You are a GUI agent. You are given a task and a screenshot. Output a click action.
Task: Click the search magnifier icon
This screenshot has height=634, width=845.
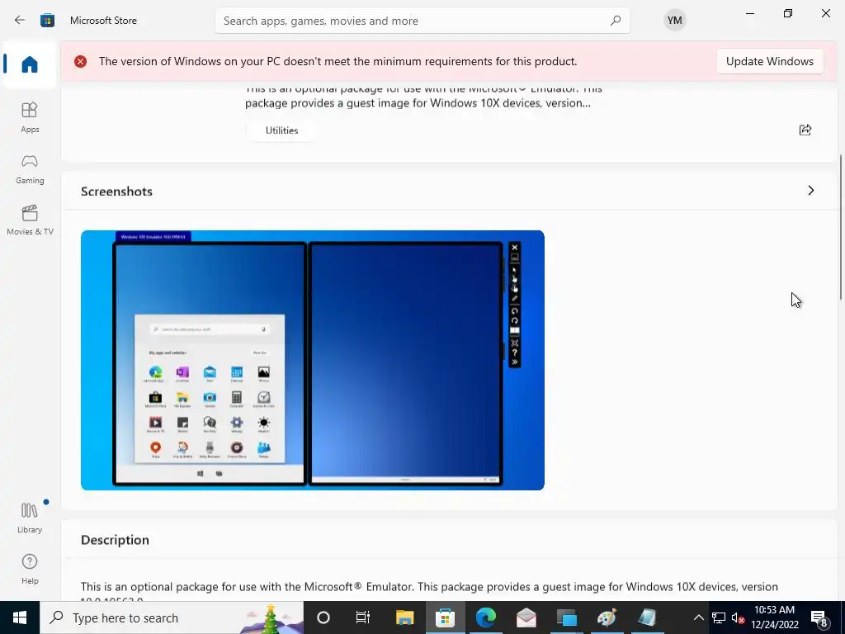pos(616,21)
